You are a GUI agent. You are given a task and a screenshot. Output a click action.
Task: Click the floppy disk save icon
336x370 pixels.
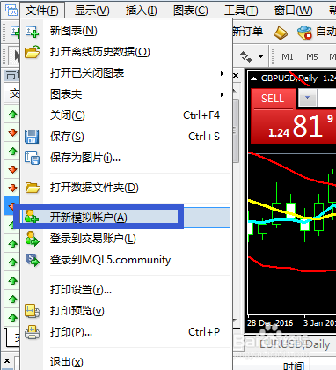(32, 137)
